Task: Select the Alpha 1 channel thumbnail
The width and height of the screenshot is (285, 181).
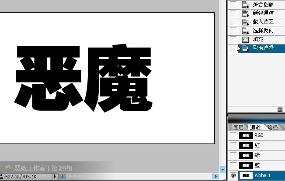Action: 246,176
